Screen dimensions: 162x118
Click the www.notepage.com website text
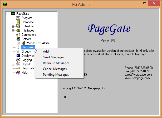pos(137,78)
